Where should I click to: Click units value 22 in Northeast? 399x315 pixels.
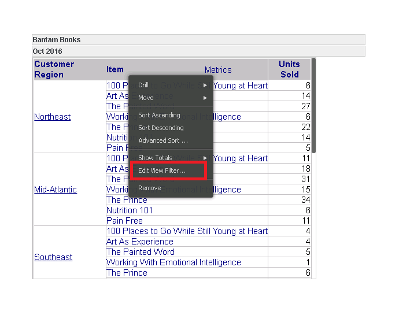306,127
